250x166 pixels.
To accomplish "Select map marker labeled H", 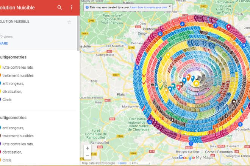I will click(244, 45).
